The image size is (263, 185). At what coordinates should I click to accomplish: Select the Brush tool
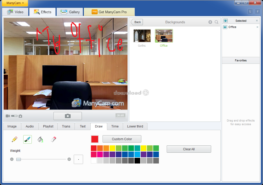(27, 139)
